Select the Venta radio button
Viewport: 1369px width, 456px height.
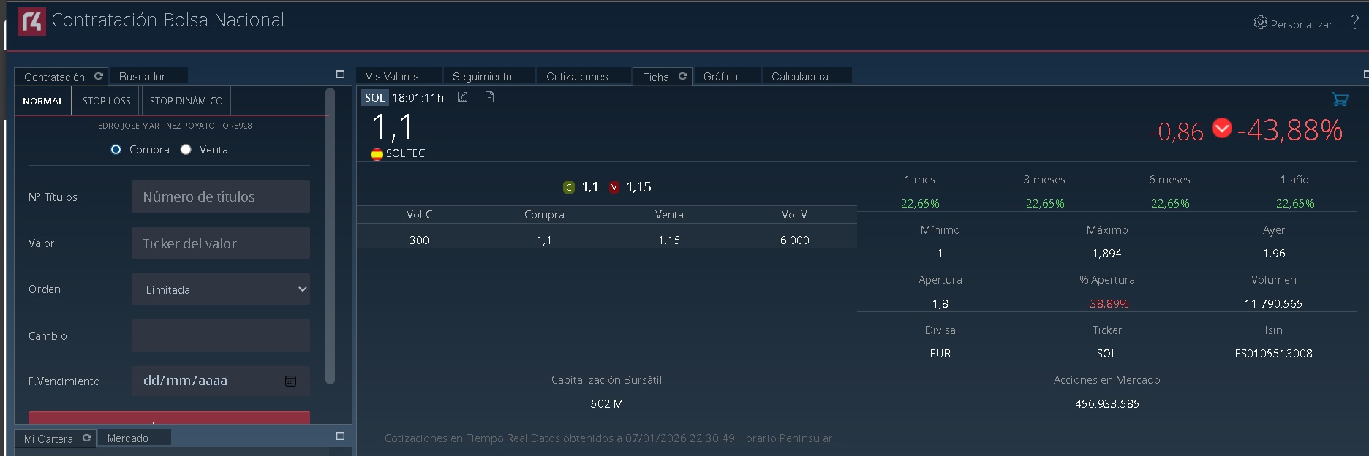pyautogui.click(x=186, y=150)
